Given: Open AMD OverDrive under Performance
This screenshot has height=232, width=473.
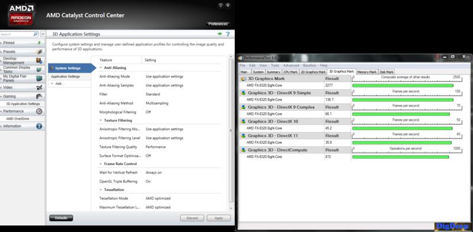Looking at the screenshot, I should click(x=18, y=119).
